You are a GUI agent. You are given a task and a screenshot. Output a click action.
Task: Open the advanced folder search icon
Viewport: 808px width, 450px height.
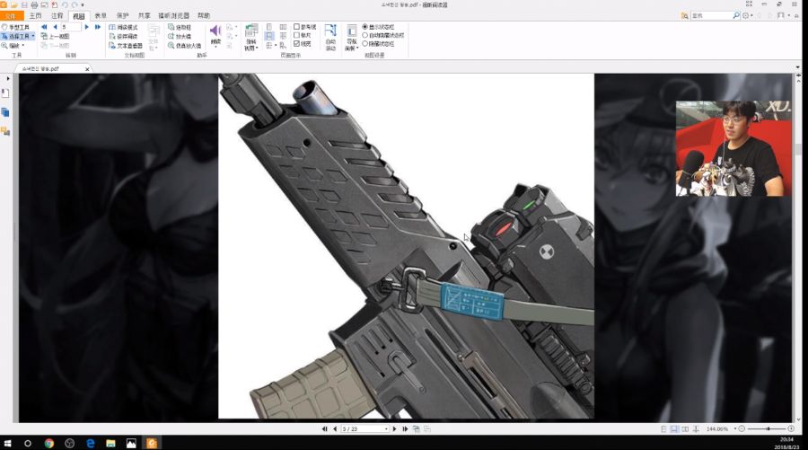click(684, 16)
